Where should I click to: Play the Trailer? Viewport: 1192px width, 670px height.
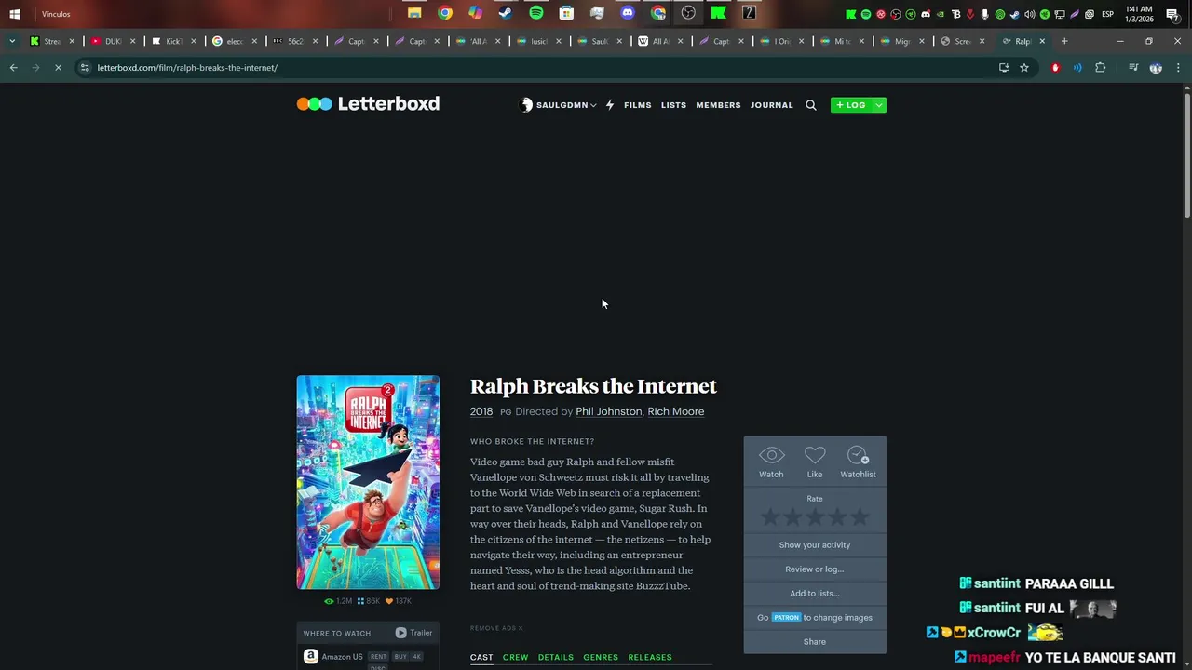[413, 633]
